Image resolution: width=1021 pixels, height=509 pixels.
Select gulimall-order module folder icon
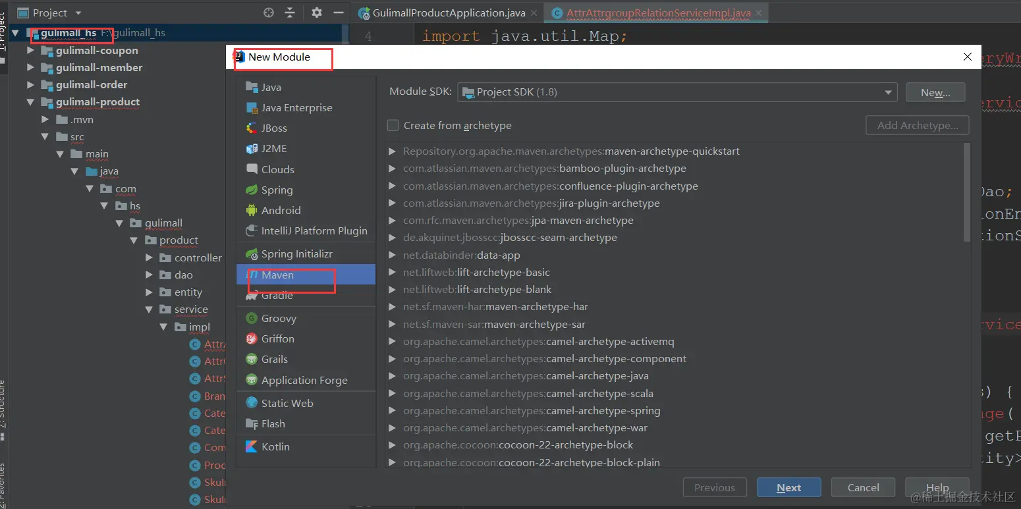tap(47, 85)
